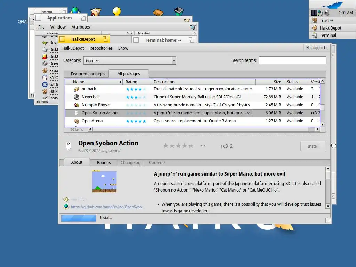
Task: Click the lightbulb desktop icon
Action: [x=117, y=11]
